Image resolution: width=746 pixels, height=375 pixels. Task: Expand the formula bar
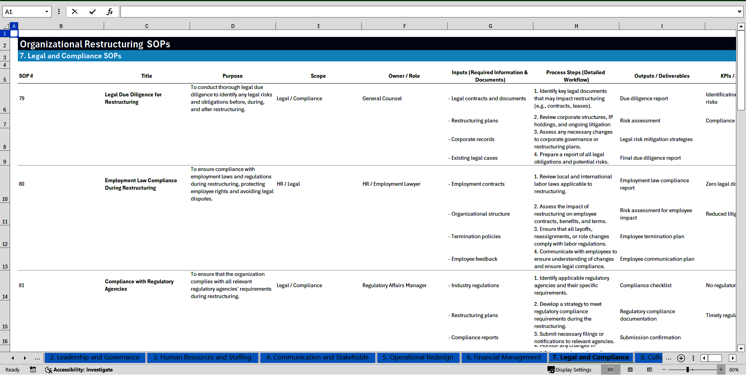[739, 12]
